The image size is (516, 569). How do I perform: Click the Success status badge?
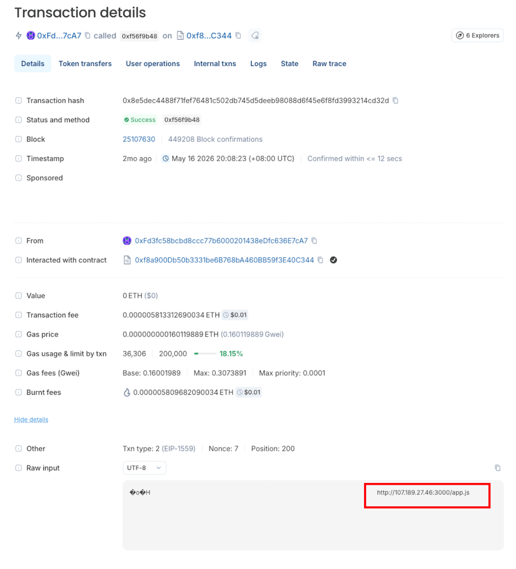(x=140, y=120)
